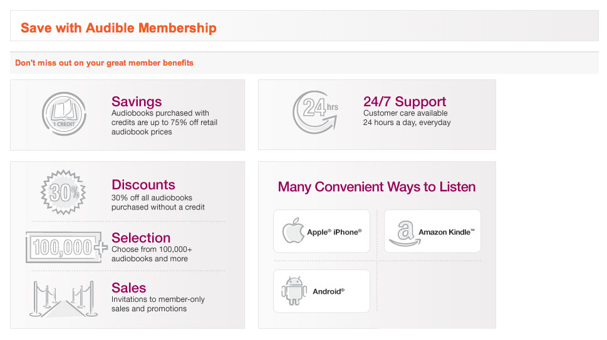Click the Many Convenient Ways to Listen heading
This screenshot has width=607, height=340.
376,187
